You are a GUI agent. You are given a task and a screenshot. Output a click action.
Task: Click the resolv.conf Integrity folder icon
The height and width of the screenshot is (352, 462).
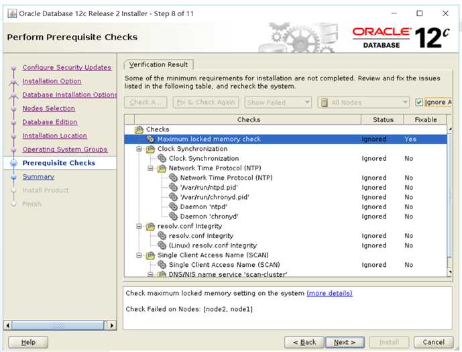tap(150, 226)
